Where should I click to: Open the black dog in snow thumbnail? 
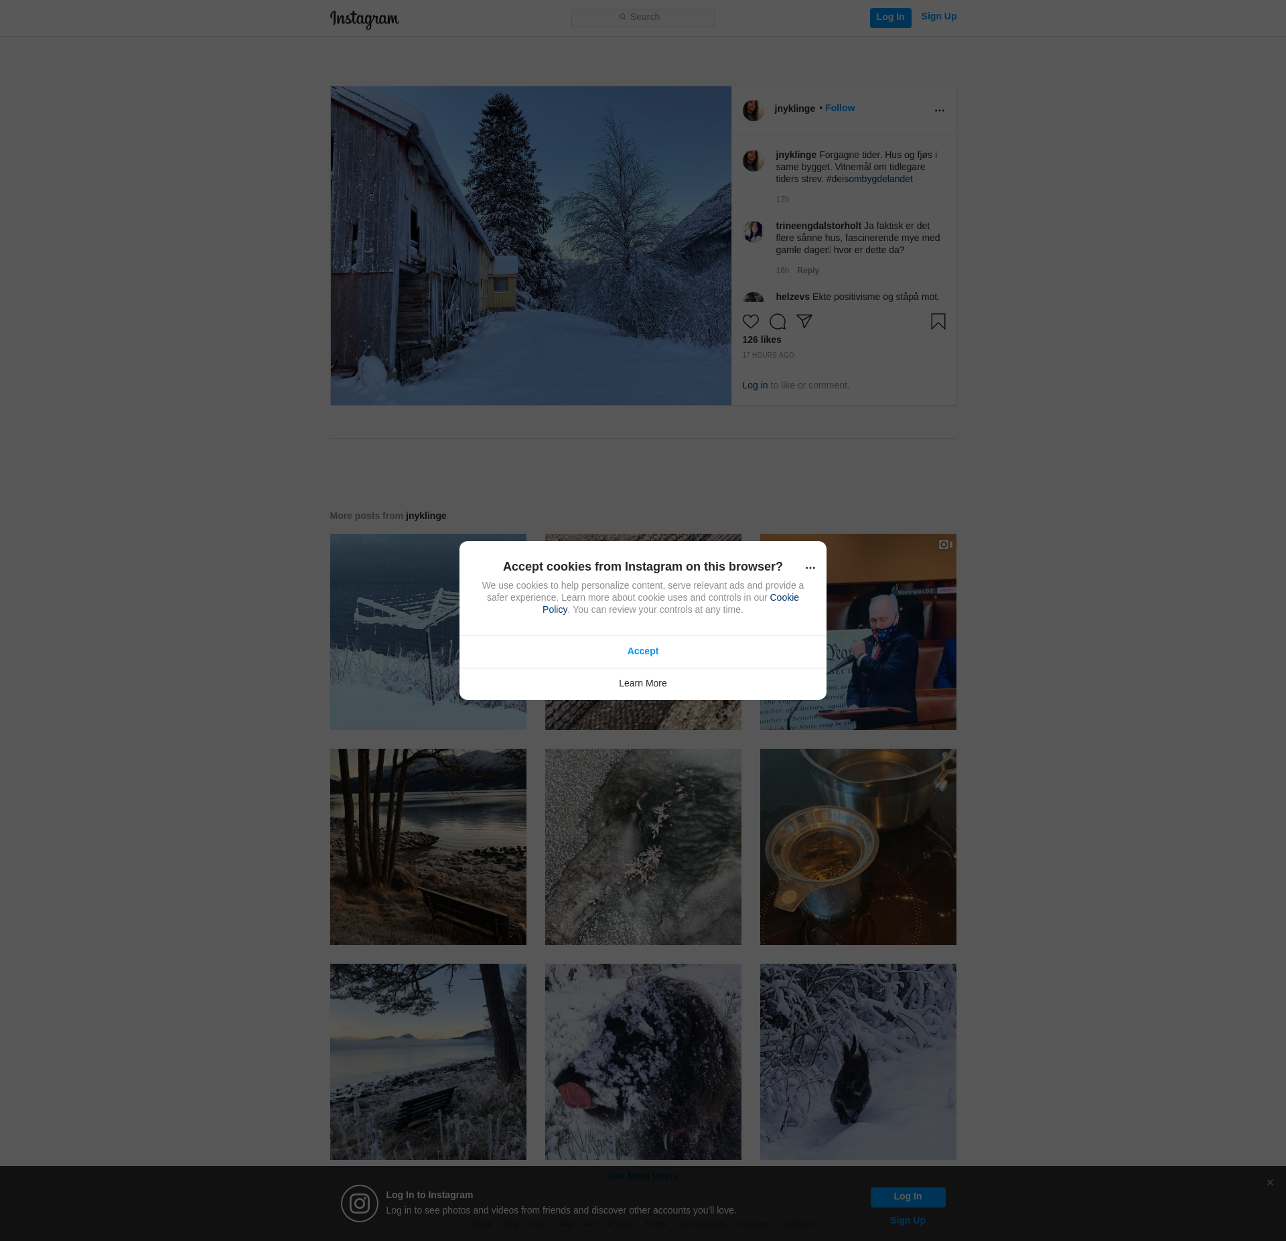(858, 1062)
